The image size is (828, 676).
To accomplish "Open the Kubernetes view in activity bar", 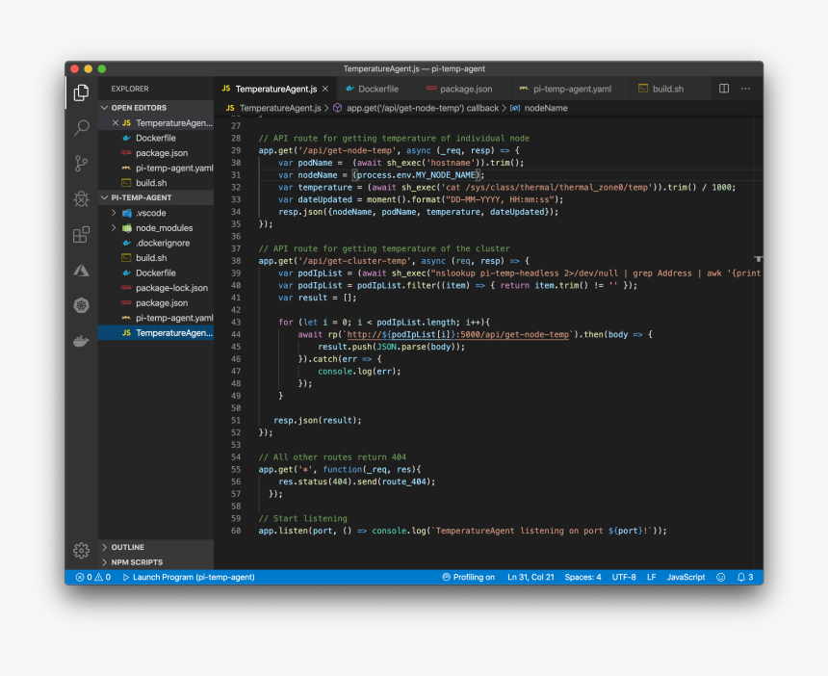I will (x=81, y=305).
